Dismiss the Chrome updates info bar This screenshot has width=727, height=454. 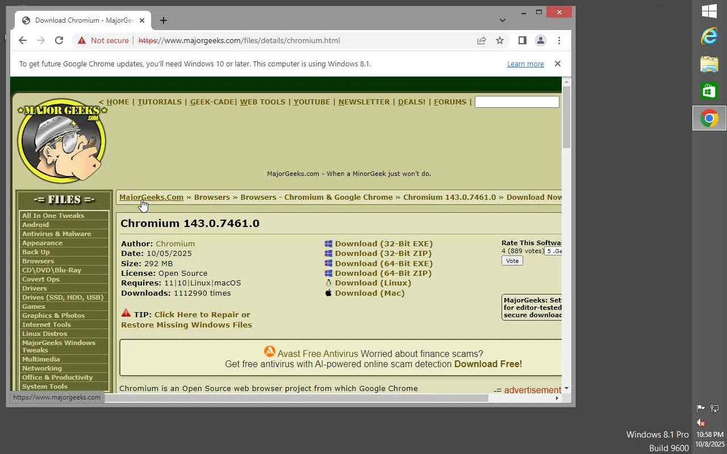pyautogui.click(x=558, y=64)
